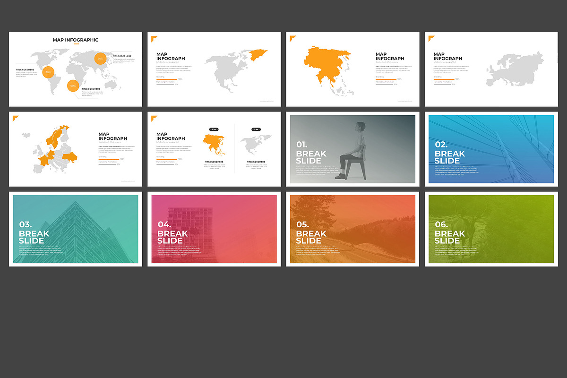Click the dark 7.7M badge above orange Asia map

pos(214,129)
